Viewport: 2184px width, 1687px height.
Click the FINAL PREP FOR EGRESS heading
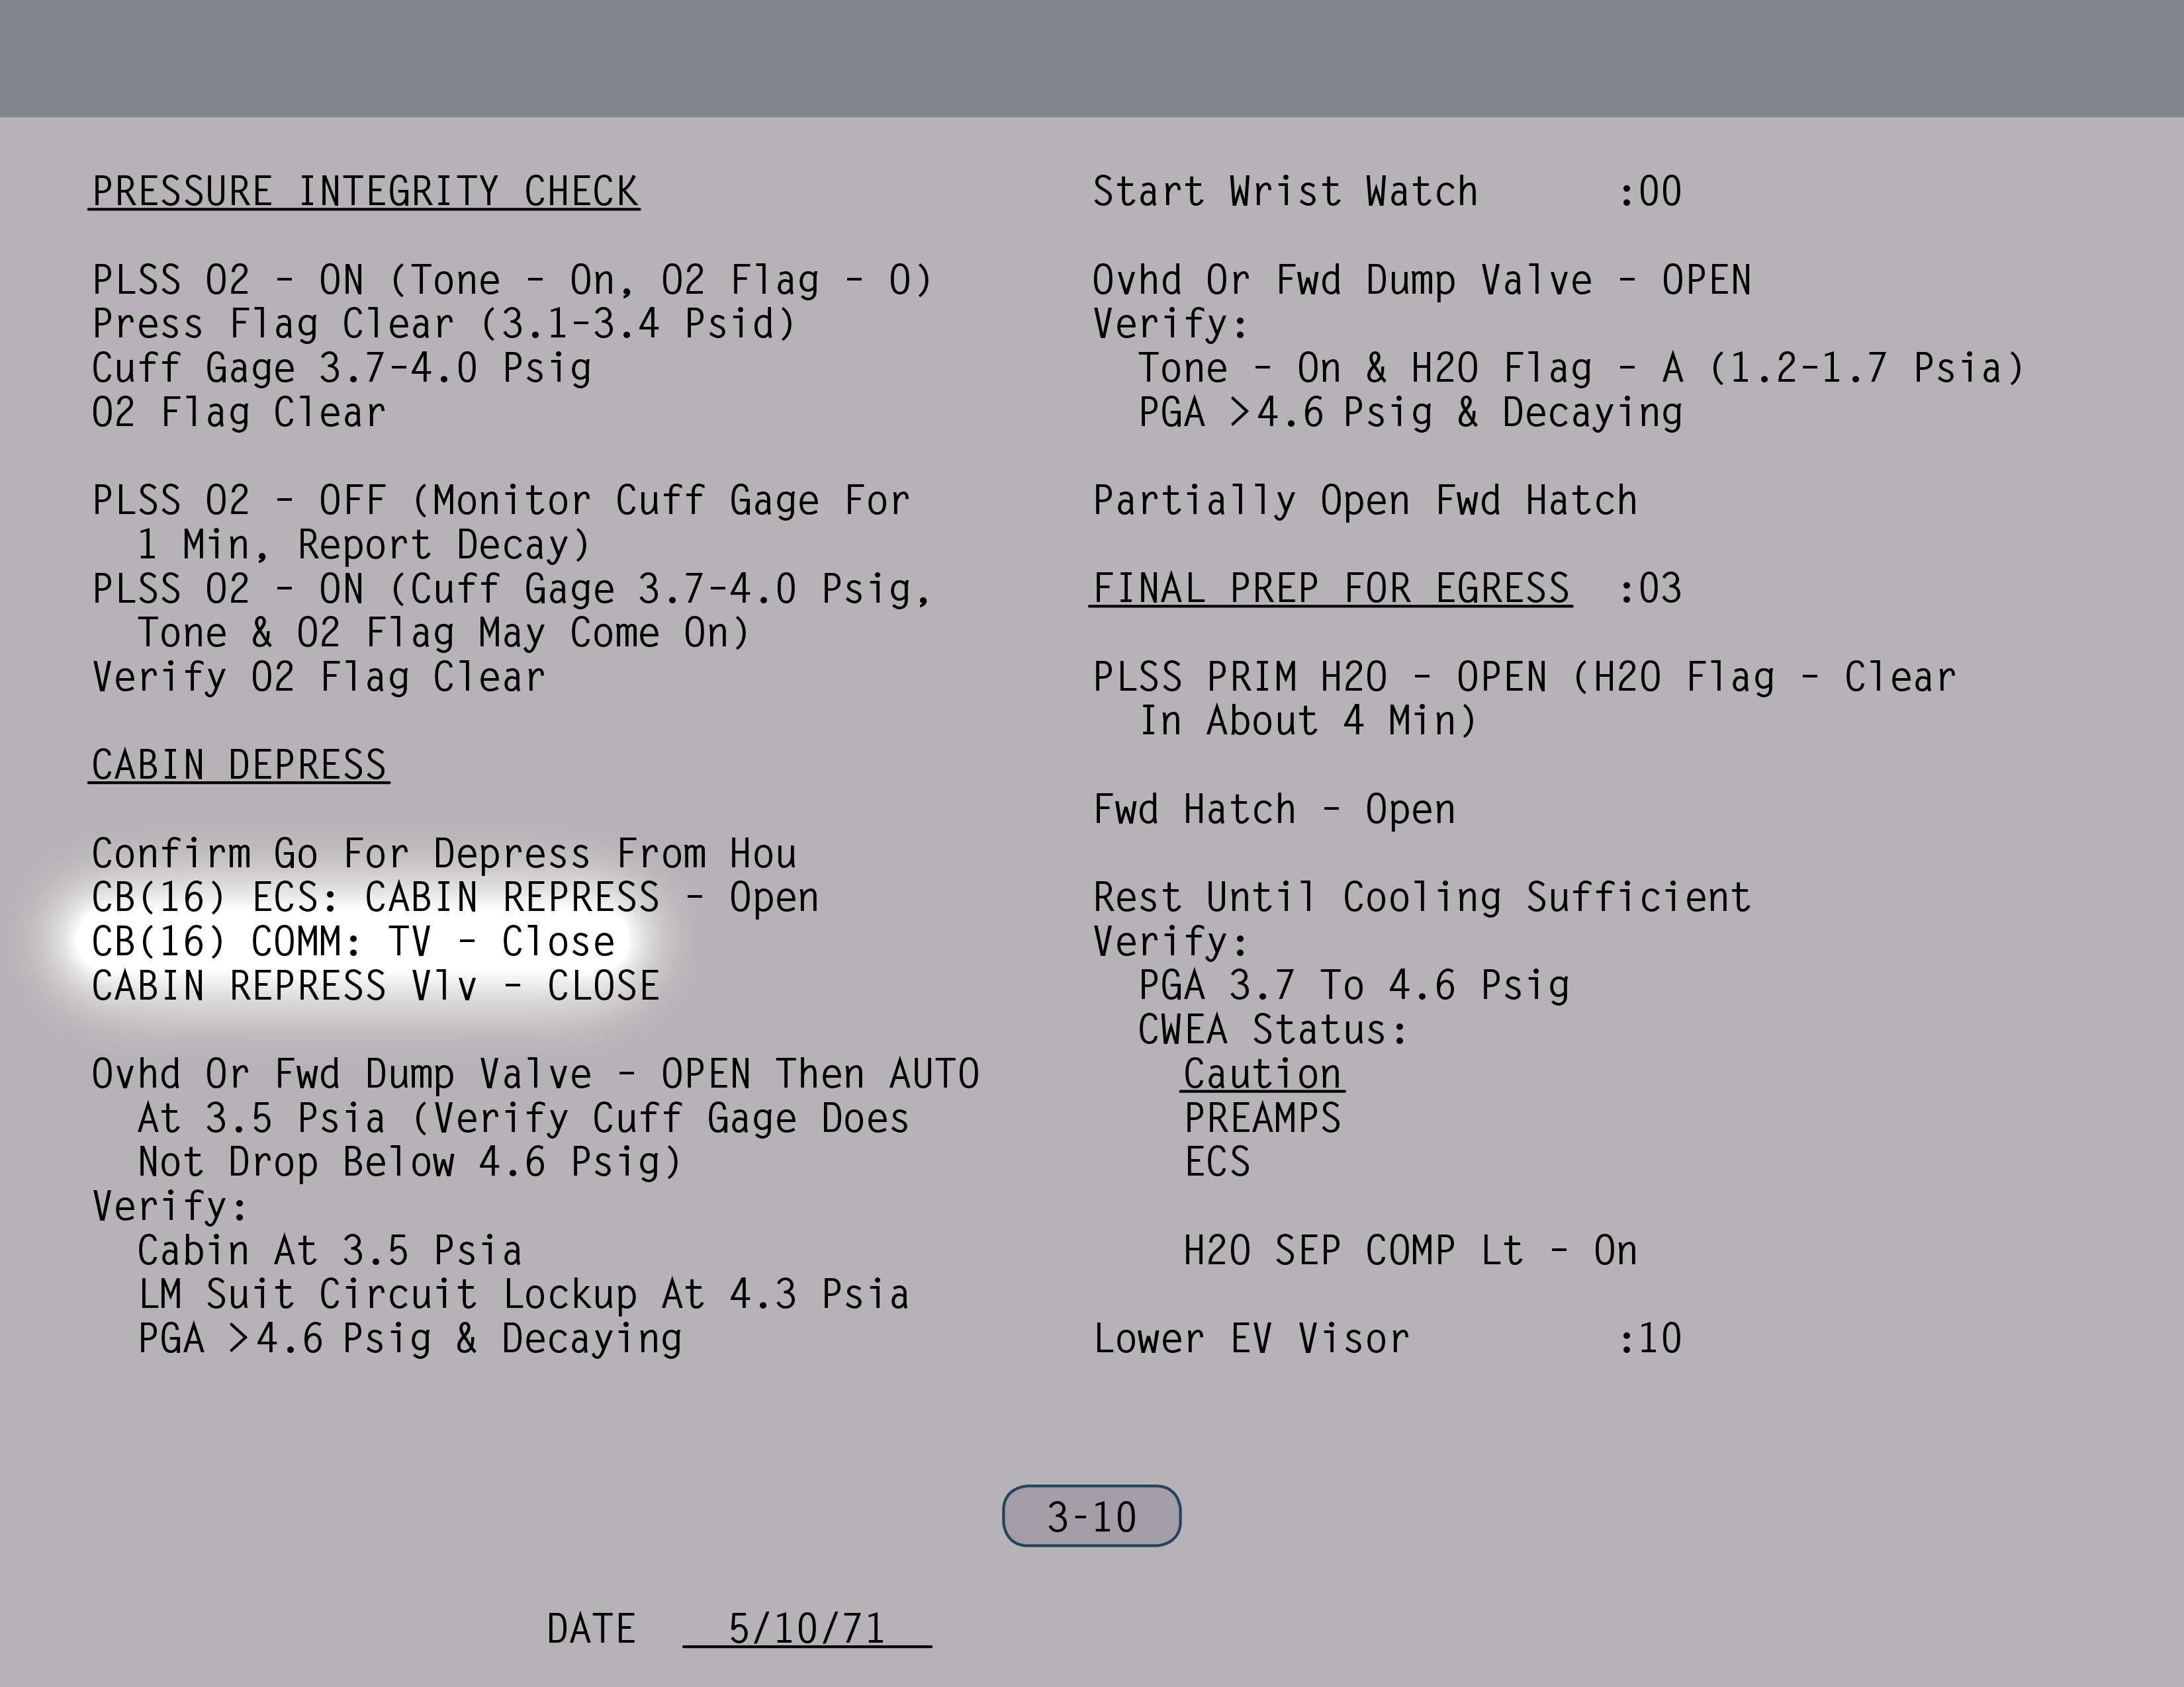click(x=1330, y=589)
